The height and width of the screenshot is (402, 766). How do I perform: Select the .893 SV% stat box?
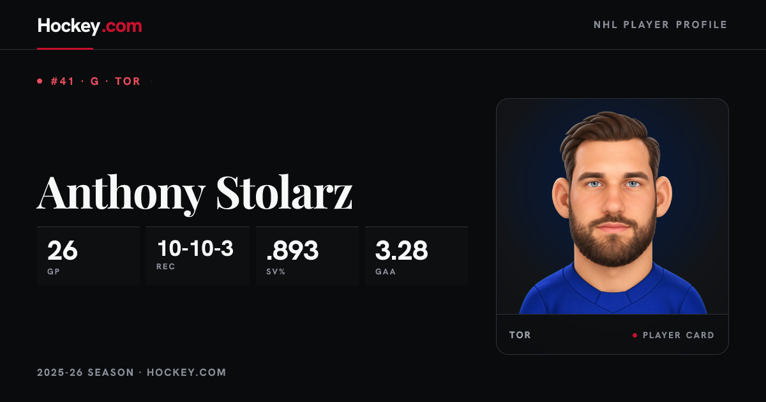(x=307, y=256)
